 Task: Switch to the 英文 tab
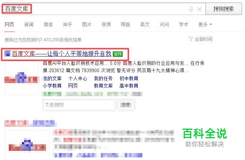click(x=145, y=24)
